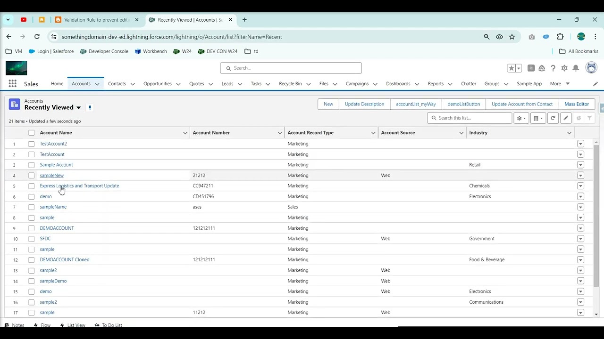Image resolution: width=604 pixels, height=339 pixels.
Task: Select all rows header checkbox
Action: pos(31,133)
